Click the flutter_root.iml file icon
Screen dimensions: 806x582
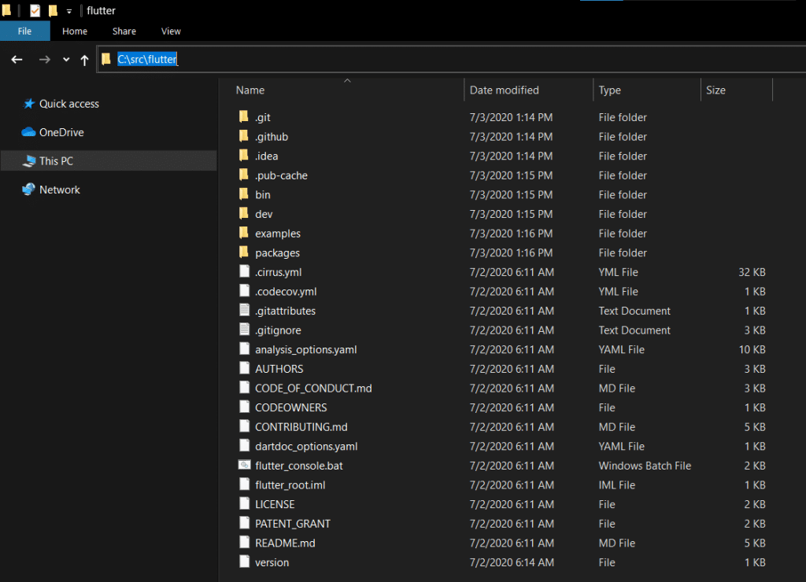pos(244,484)
